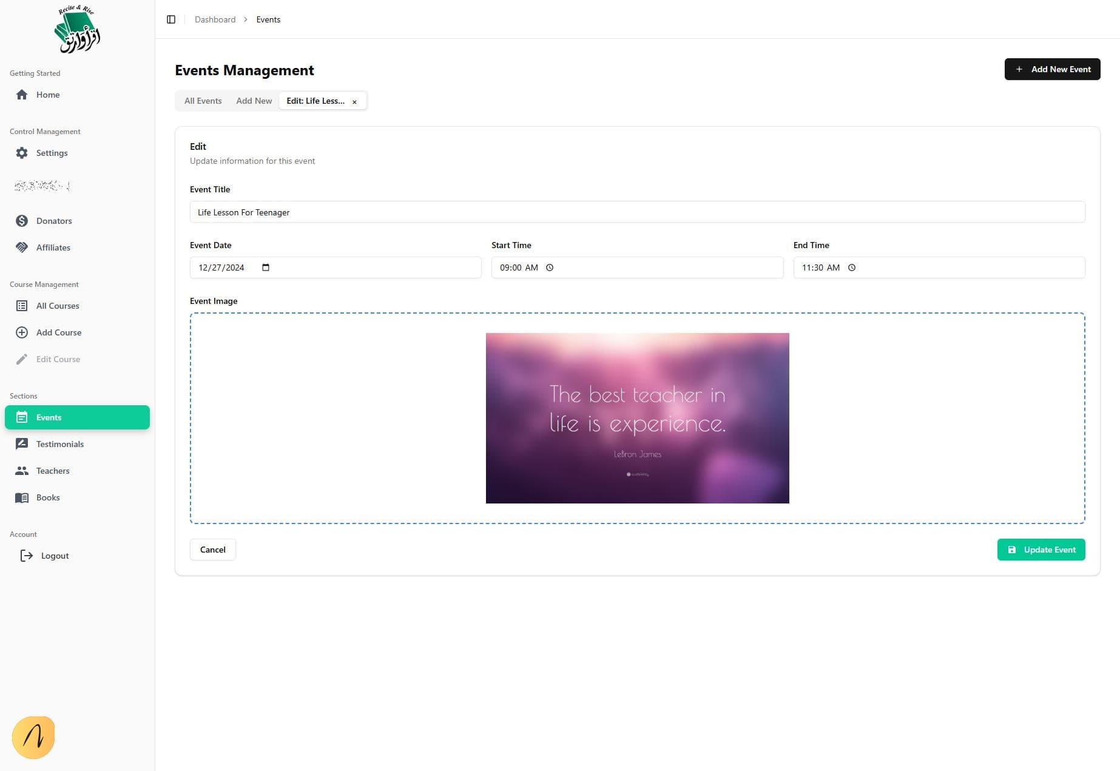This screenshot has height=771, width=1120.
Task: Close the Edit: Life Less... tab
Action: (x=354, y=102)
